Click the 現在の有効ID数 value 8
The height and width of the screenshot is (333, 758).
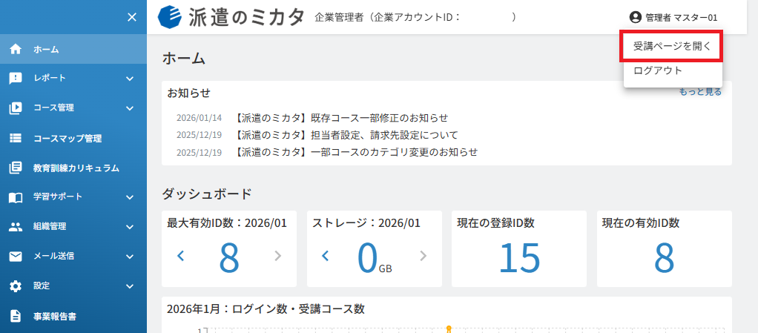tap(665, 257)
